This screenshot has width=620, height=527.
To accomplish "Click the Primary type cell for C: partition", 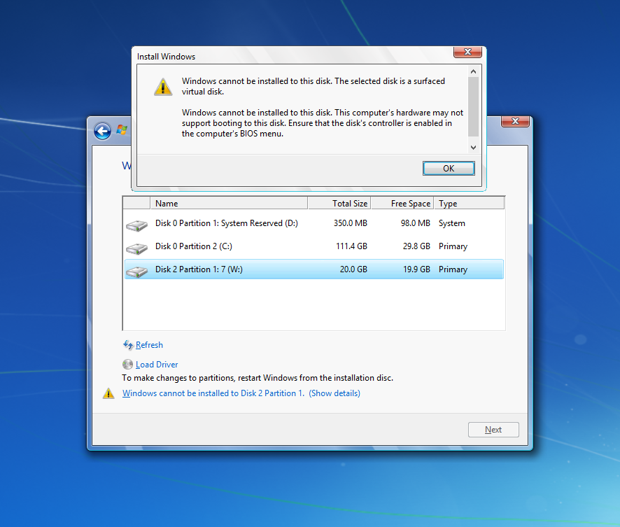I will (453, 246).
